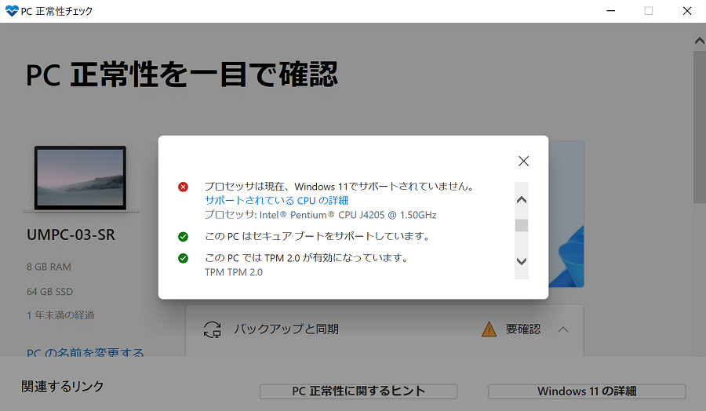The width and height of the screenshot is (706, 411).
Task: Click the PC name UMPC-03-SR
Action: point(71,235)
